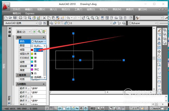Screen dimensions: 169x111
Task: Select the Offset tool
Action: (x=159, y=43)
